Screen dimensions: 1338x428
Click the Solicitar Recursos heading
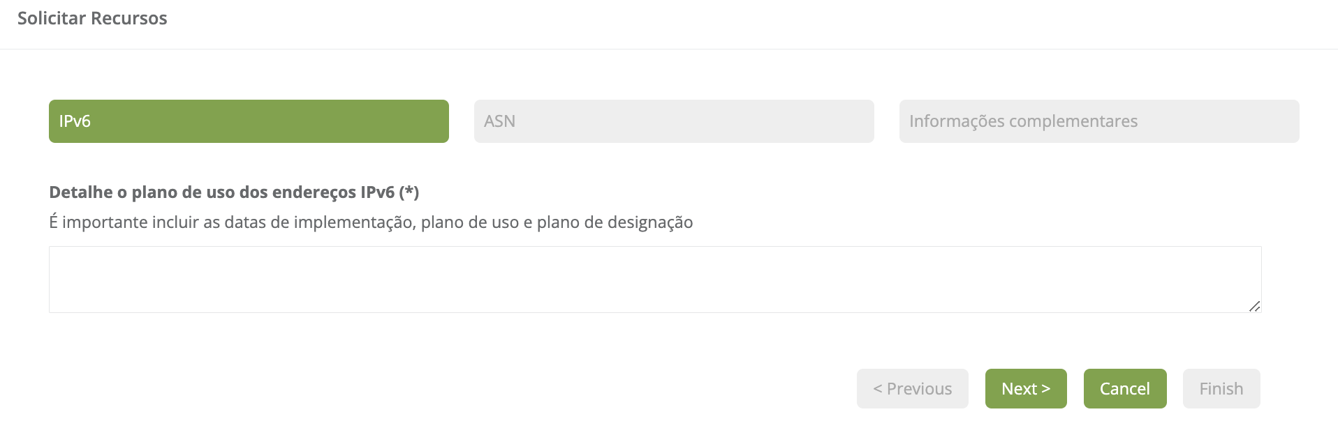(92, 18)
